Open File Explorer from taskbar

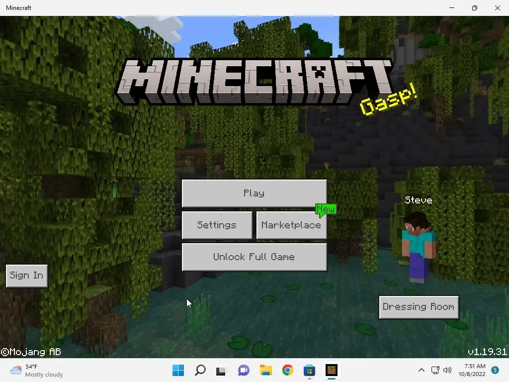[x=265, y=370]
